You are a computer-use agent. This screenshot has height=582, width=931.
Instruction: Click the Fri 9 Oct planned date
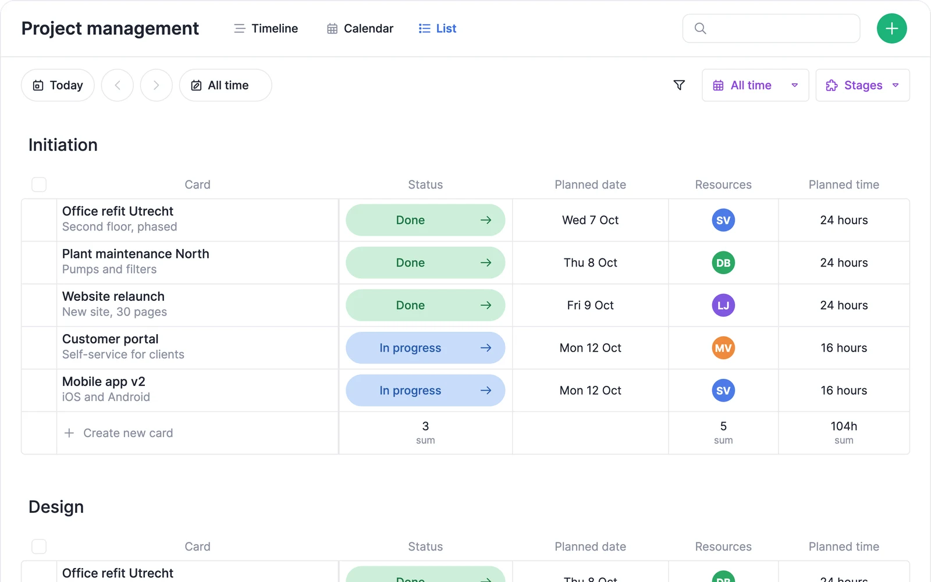click(x=591, y=305)
